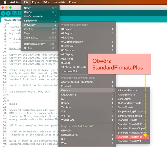This screenshot has height=147, width=167.
Task: Open SimpleDigitalFirmata example
Action: point(133,116)
